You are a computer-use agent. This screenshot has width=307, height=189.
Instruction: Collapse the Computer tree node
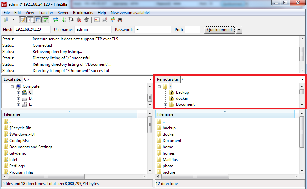(x=12, y=87)
